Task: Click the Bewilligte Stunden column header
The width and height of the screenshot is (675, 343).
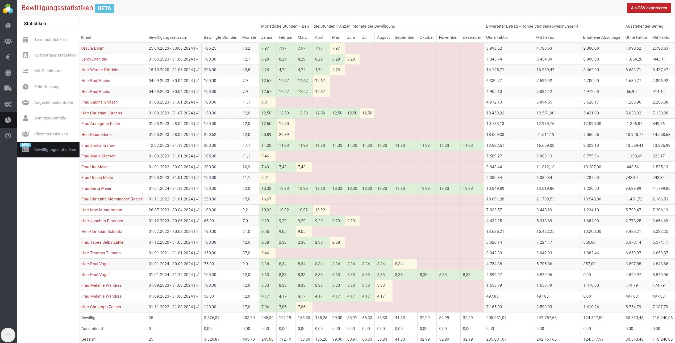Action: pyautogui.click(x=220, y=37)
